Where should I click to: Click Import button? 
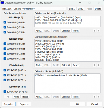9,104
